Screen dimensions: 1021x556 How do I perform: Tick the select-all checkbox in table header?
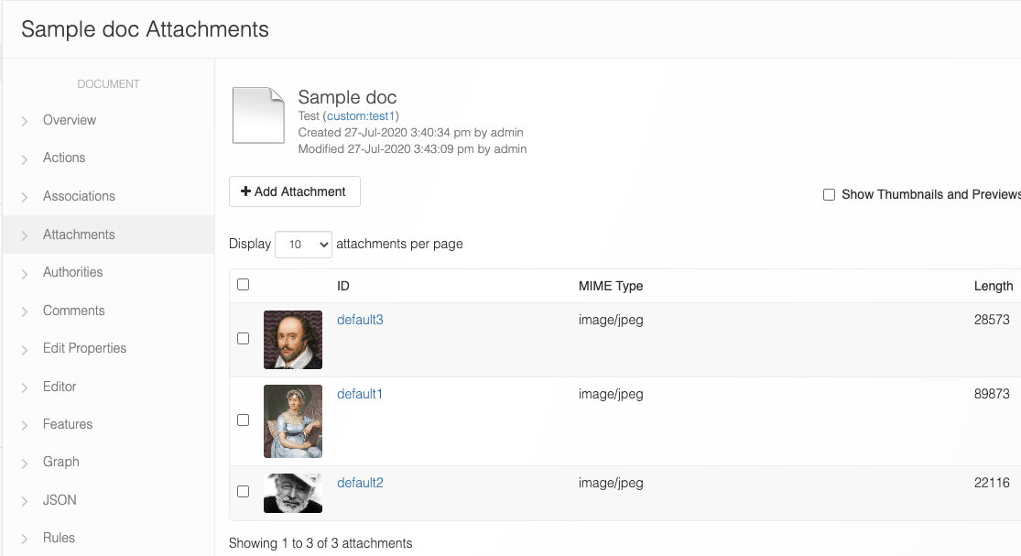click(x=244, y=285)
